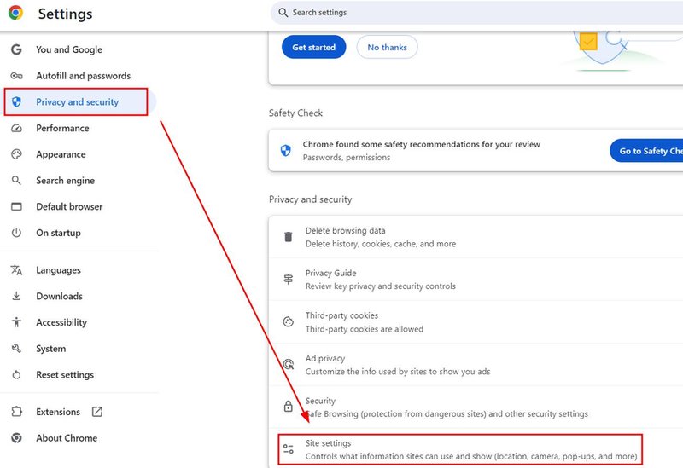Click the Get started button
The height and width of the screenshot is (468, 683).
click(x=313, y=47)
